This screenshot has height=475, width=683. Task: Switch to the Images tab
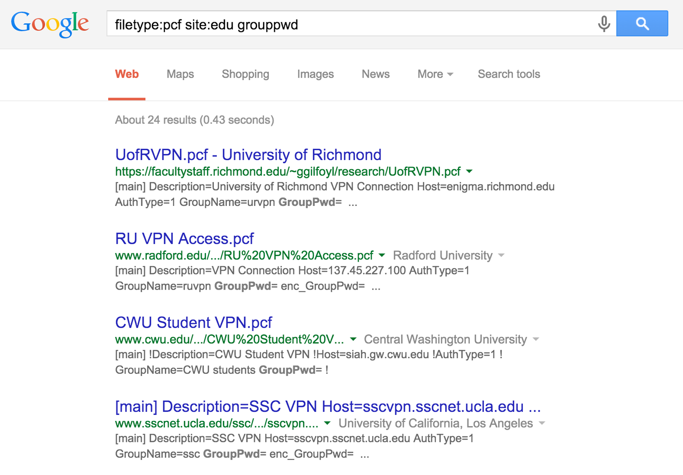tap(315, 74)
